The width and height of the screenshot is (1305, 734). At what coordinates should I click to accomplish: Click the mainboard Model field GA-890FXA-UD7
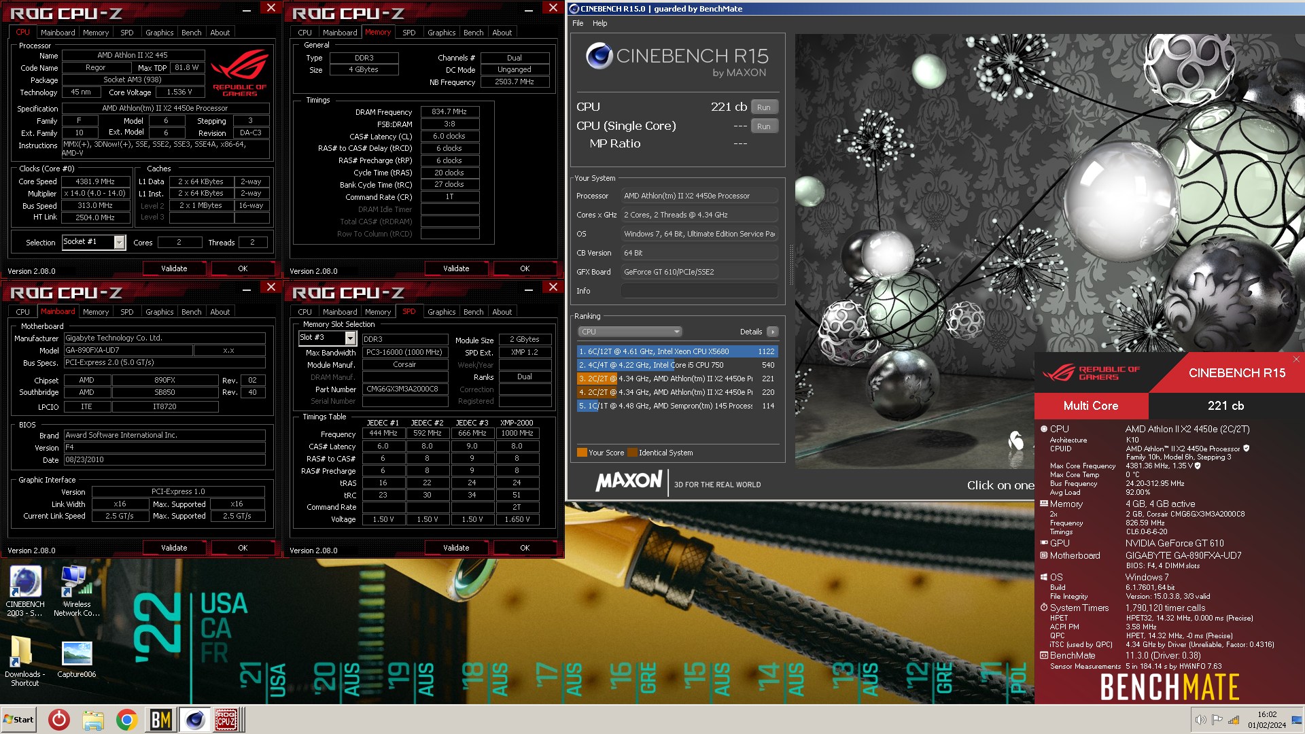pyautogui.click(x=128, y=351)
